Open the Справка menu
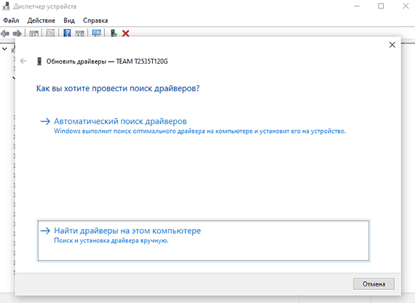Screen dimensions: 415x303 click(95, 20)
